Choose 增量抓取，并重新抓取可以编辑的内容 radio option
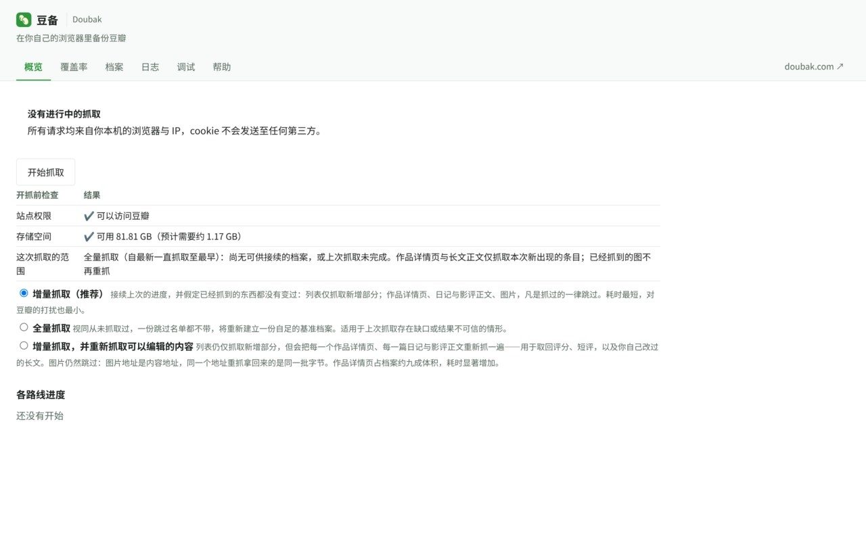866x541 pixels. (24, 346)
